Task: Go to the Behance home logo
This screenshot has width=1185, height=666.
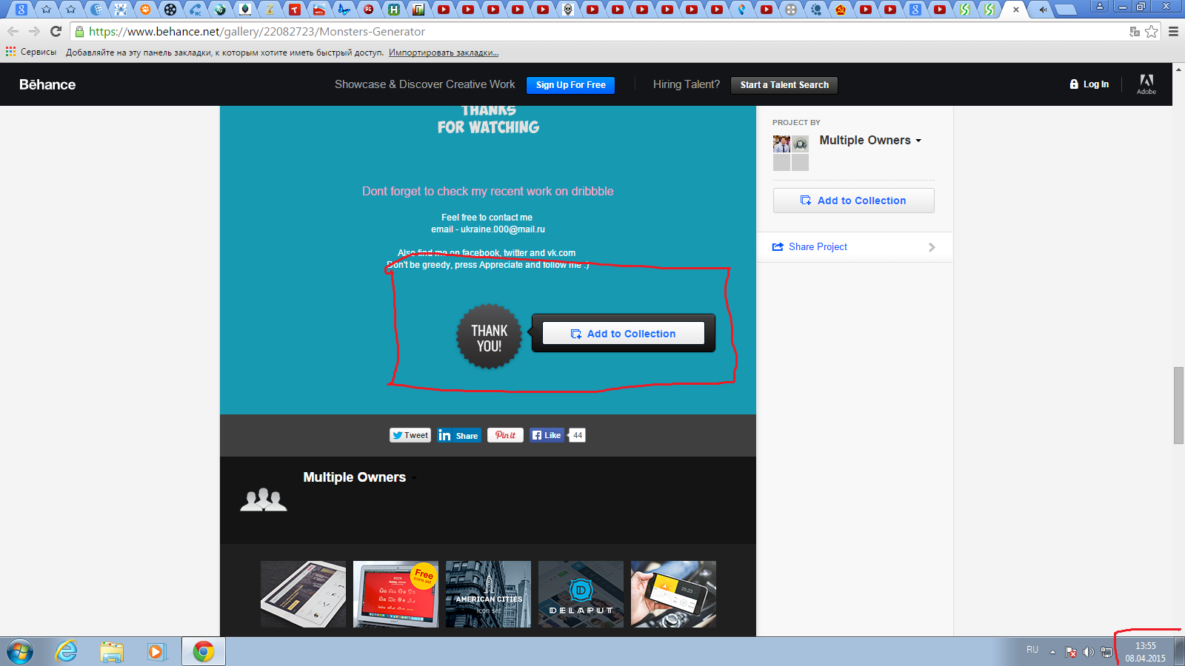Action: [x=47, y=84]
